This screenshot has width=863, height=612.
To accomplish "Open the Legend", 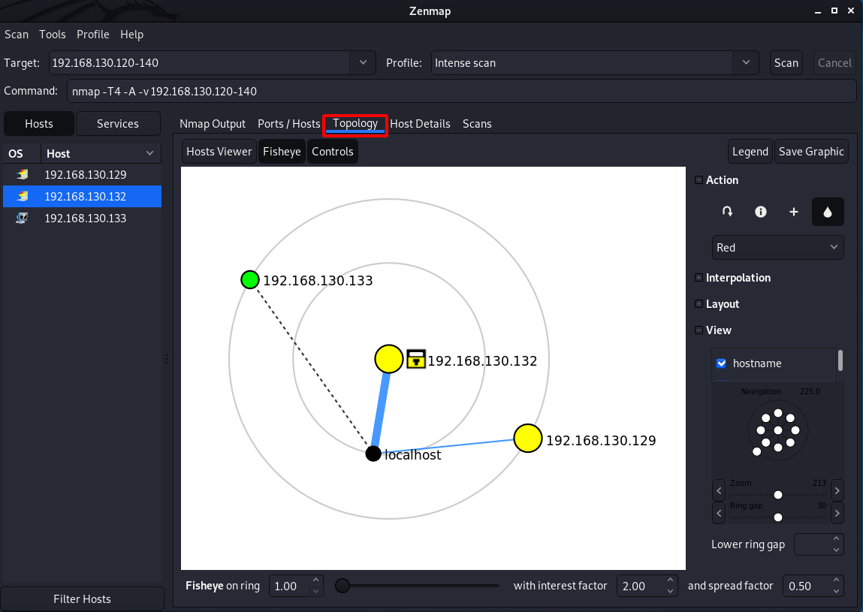I will (x=750, y=152).
